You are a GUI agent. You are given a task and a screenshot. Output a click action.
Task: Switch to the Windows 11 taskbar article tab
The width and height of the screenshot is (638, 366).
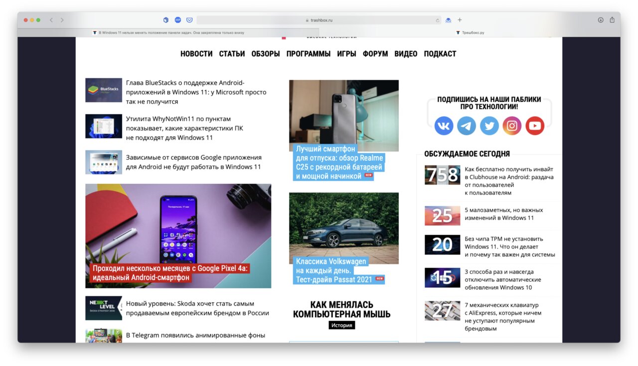coord(168,33)
